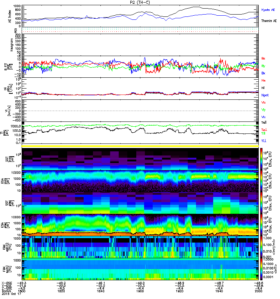Pick the green Viy legend label
This screenshot has height=299, width=280.
point(263,110)
